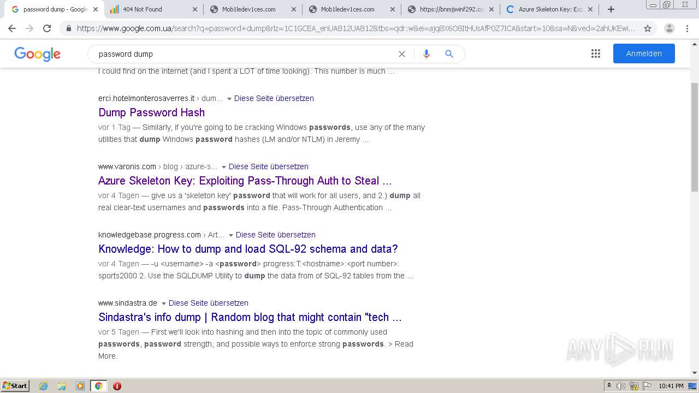The image size is (699, 393).
Task: Click 'Diese Seite übersetzen' for the varonis result
Action: (x=269, y=166)
